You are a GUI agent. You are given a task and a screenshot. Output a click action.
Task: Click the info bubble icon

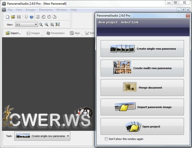26,17
